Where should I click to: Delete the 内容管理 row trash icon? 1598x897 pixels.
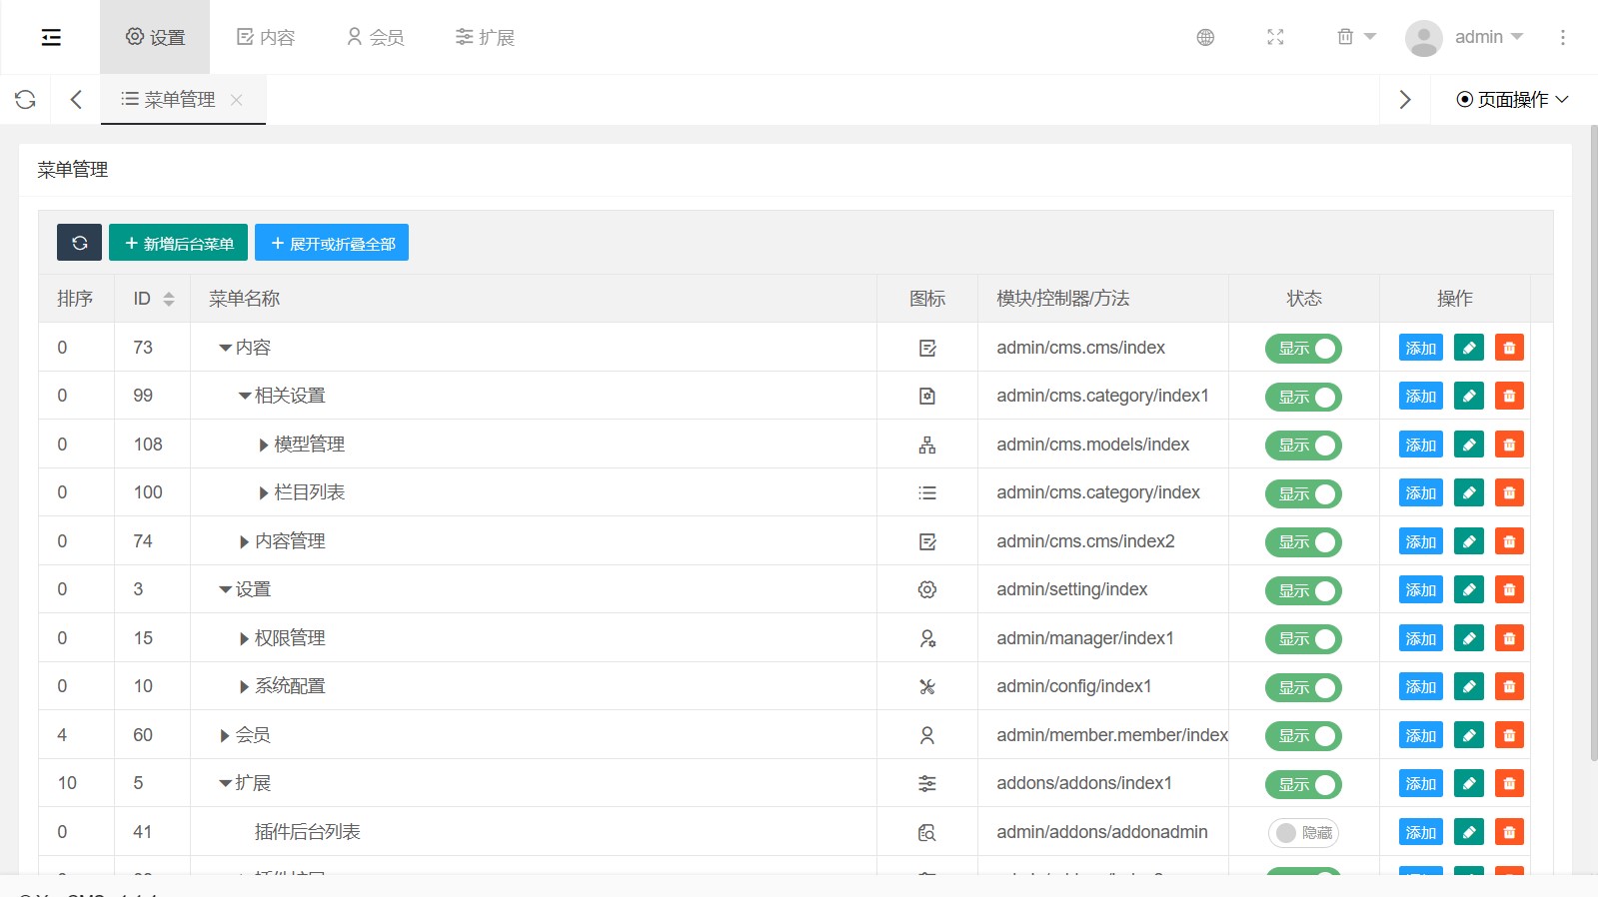[1509, 541]
